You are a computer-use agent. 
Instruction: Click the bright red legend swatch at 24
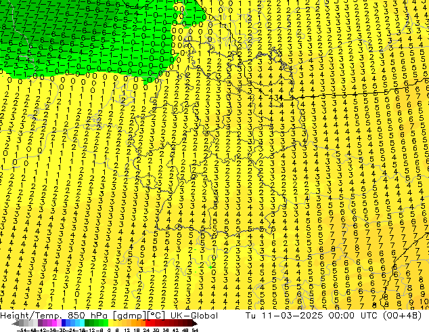point(148,323)
